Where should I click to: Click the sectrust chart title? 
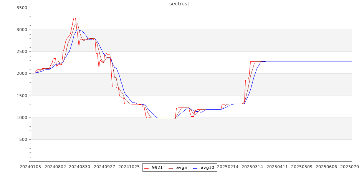click(179, 4)
